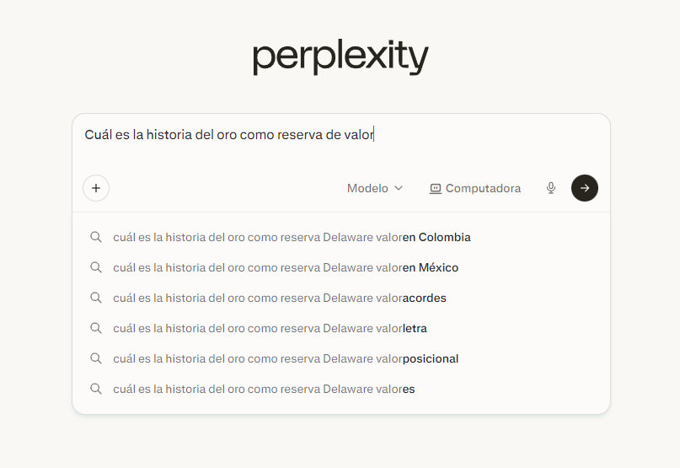This screenshot has width=680, height=468.
Task: Select suggestion ending in 'en Colombia'
Action: [292, 237]
